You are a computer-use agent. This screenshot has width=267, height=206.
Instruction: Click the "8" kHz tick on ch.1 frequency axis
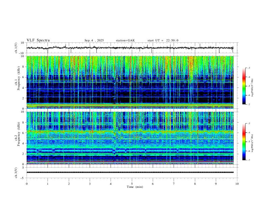point(24,67)
